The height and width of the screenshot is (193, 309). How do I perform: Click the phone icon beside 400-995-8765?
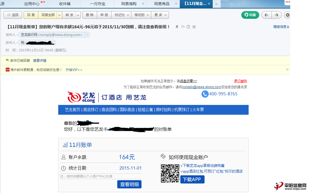pyautogui.click(x=205, y=94)
